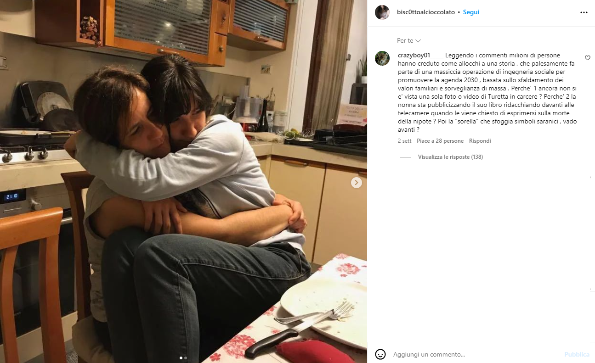
Task: Open the emoji picker in comment box
Action: pos(380,354)
